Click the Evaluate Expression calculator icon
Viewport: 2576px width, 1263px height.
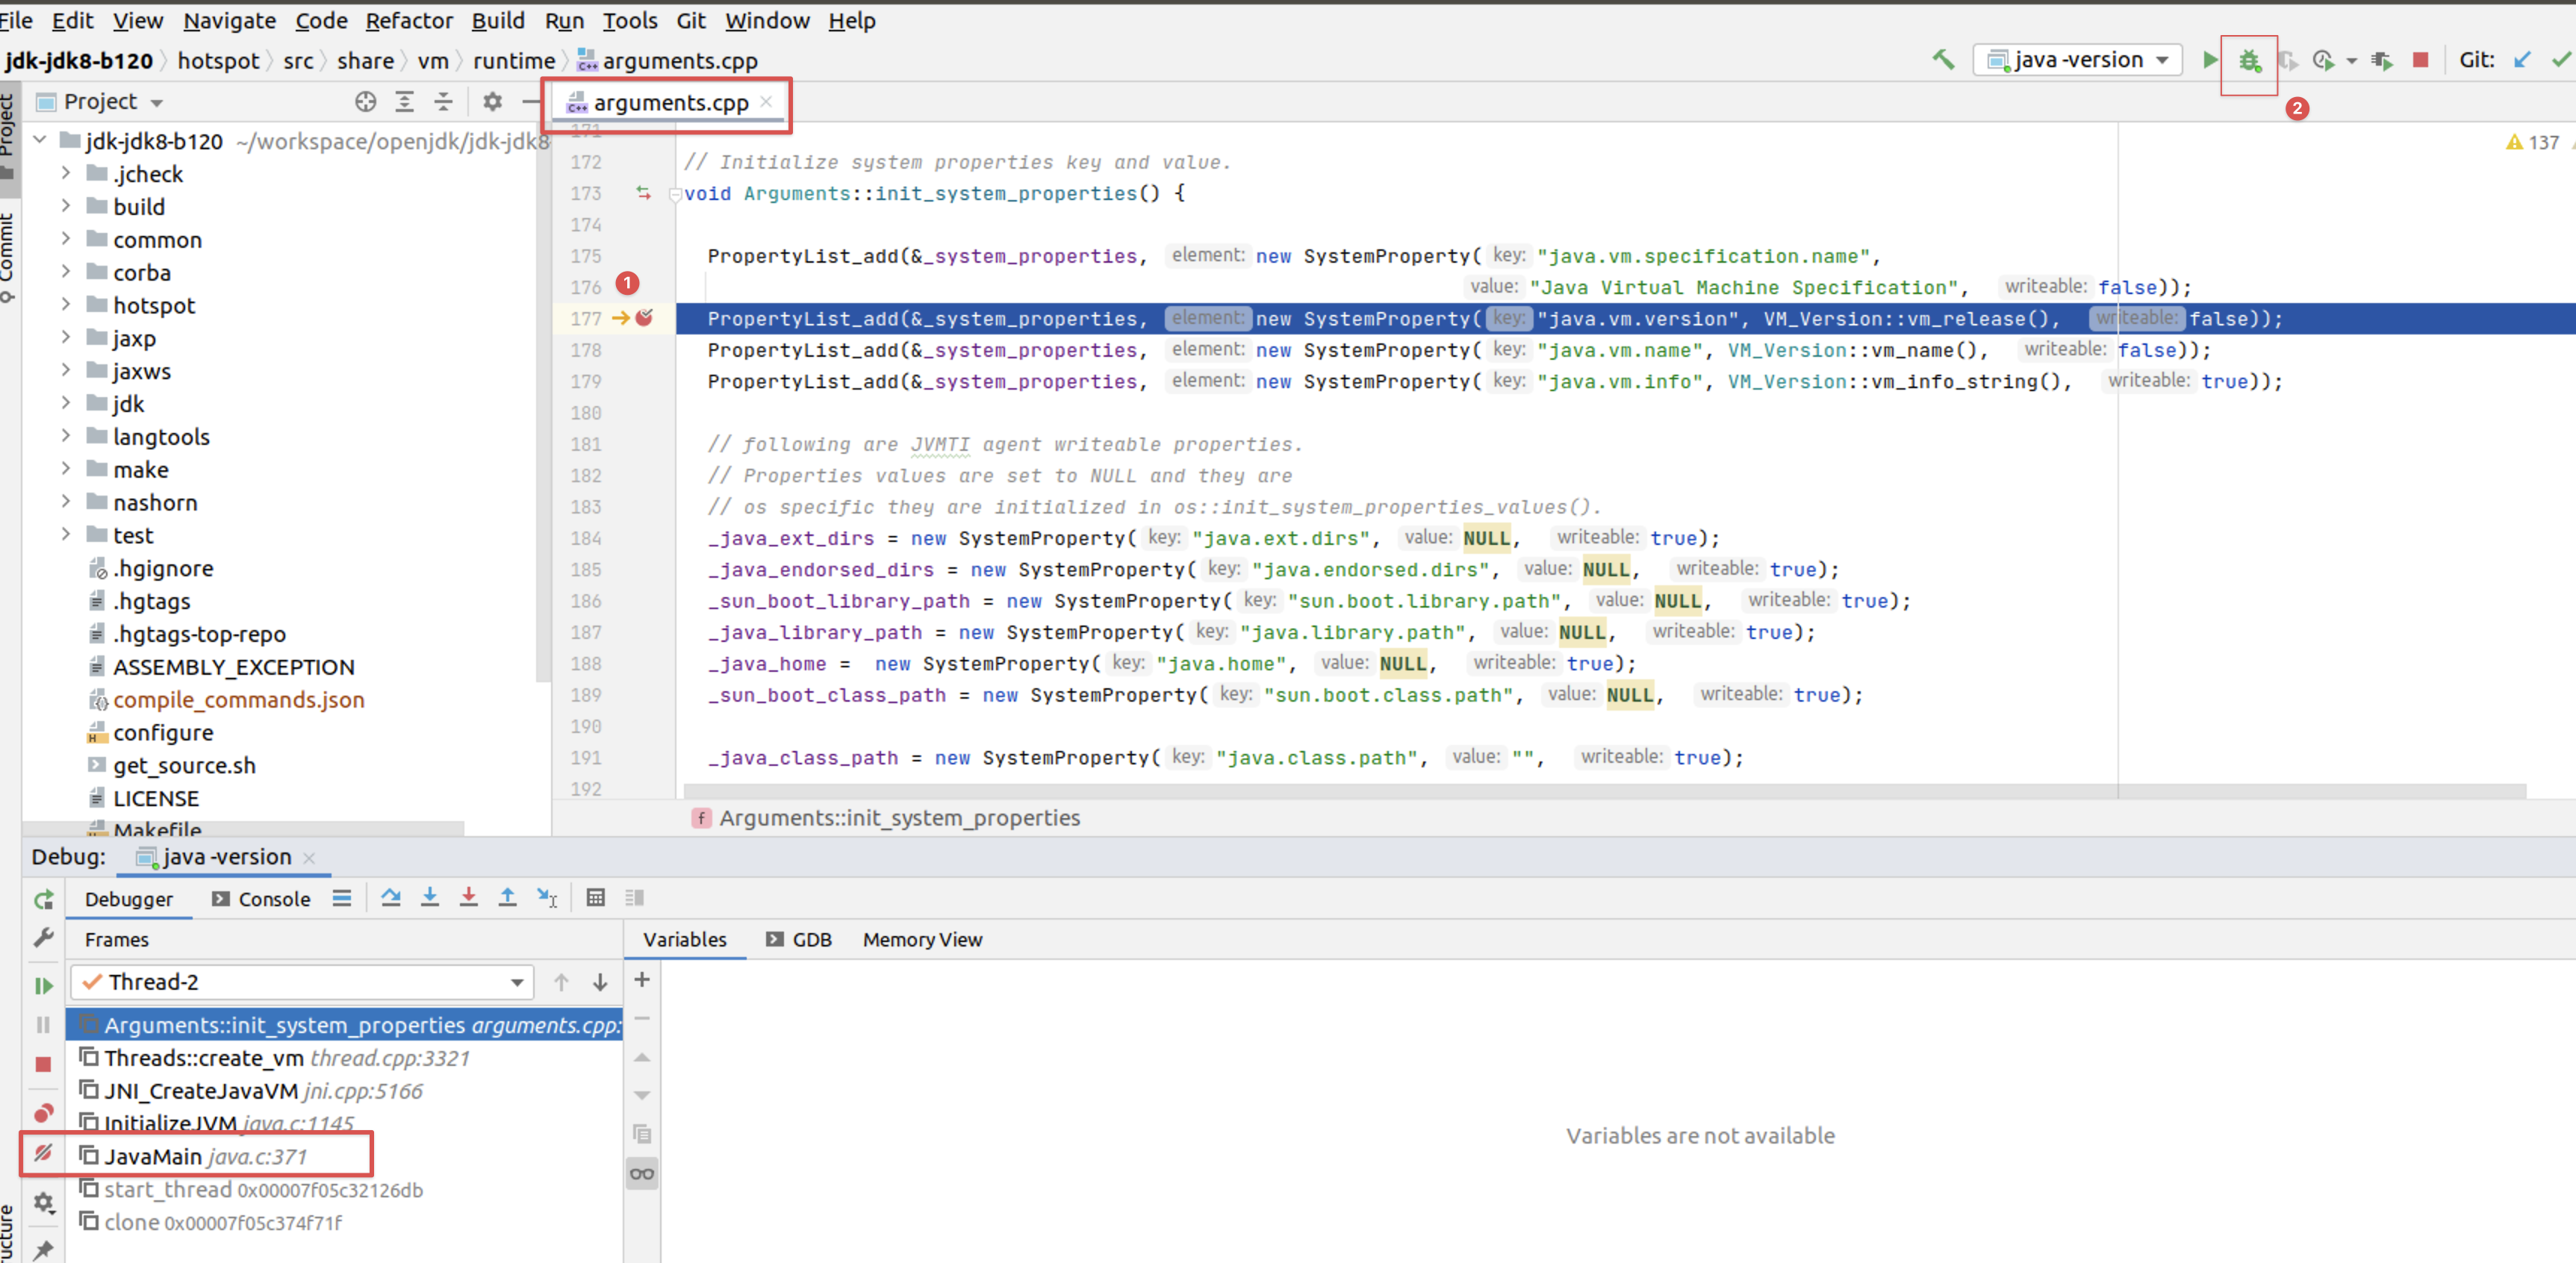595,897
